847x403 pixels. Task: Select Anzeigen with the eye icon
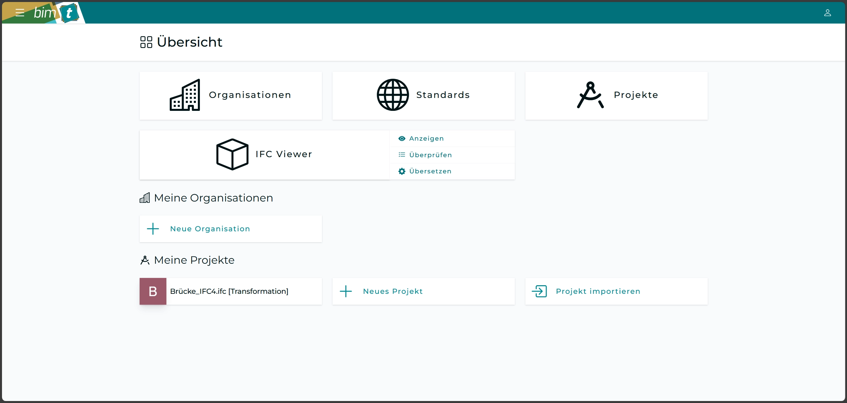coord(426,139)
